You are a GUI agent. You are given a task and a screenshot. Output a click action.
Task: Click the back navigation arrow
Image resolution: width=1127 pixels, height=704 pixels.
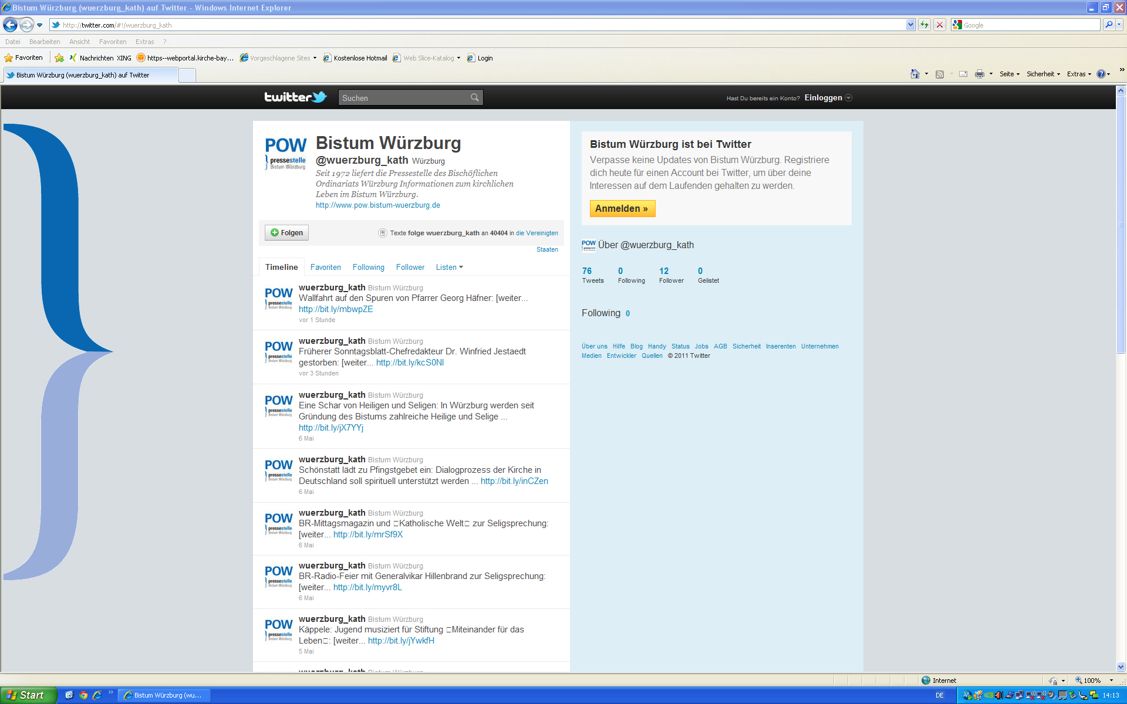(9, 25)
